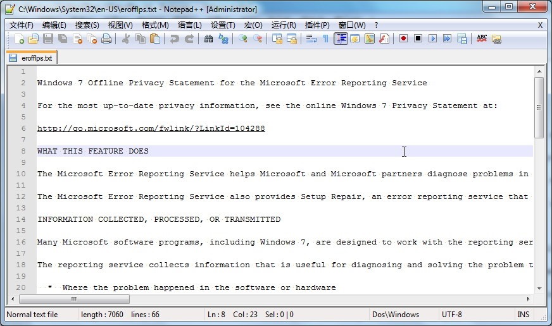The height and width of the screenshot is (326, 552).
Task: Toggle the indent guide icon
Action: [x=341, y=39]
